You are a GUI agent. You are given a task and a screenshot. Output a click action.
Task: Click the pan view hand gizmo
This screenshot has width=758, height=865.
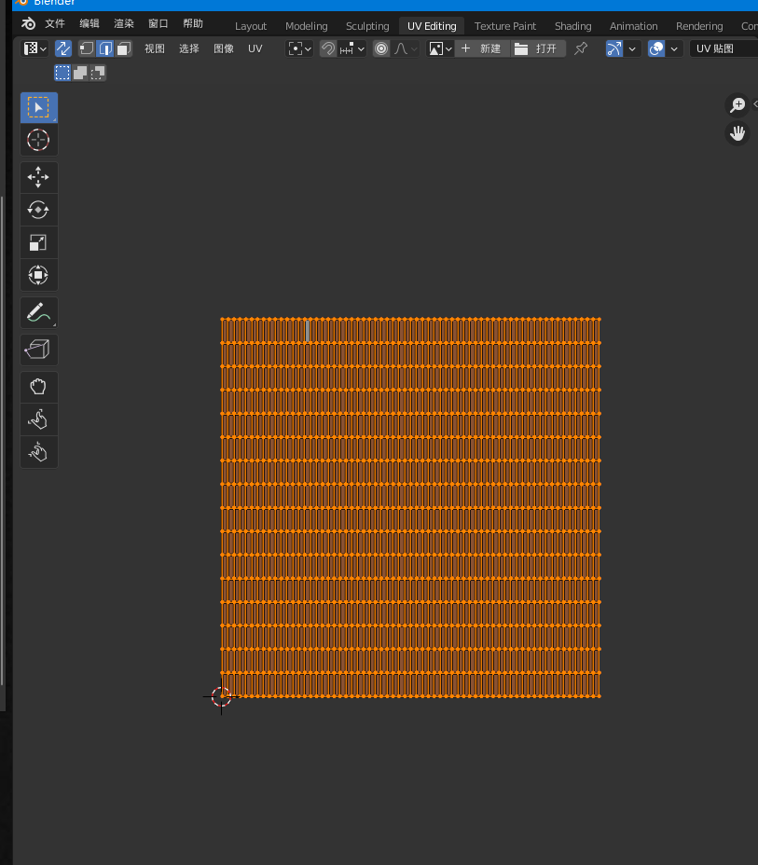(x=737, y=133)
